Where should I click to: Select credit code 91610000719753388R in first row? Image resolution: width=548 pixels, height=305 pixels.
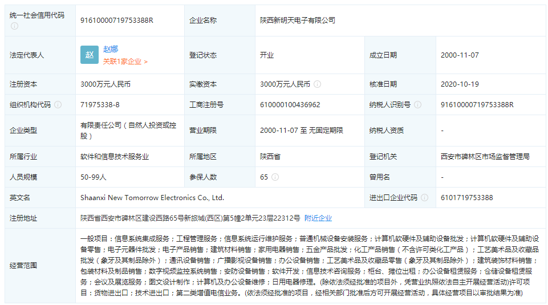click(x=117, y=21)
